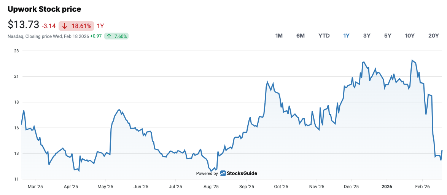Click the Nov '25 x-axis label
447x195 pixels.
317,187
